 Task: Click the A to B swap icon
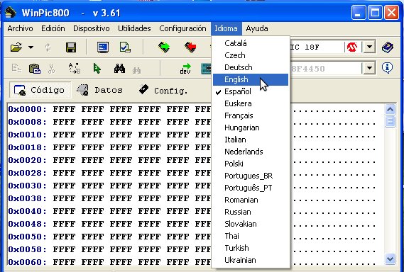75,69
